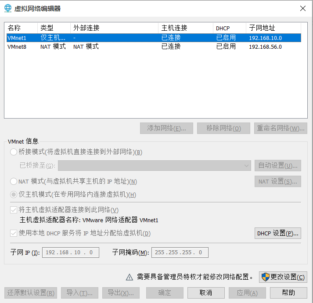Click the 添加网络 button
Image resolution: width=313 pixels, height=303 pixels.
click(166, 128)
